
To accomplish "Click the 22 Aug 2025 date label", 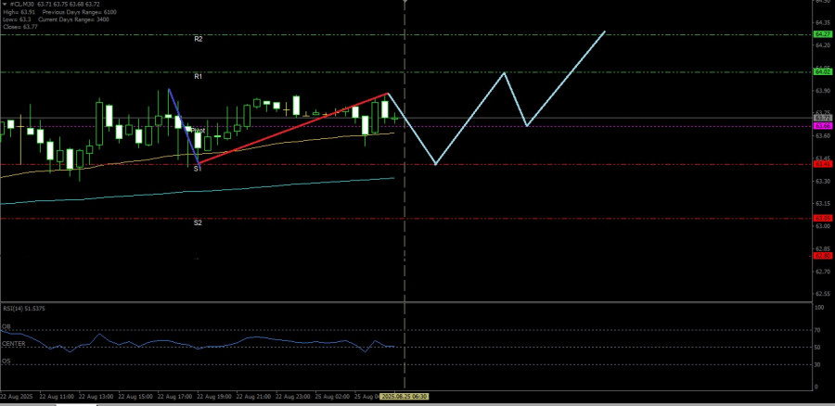I will [17, 397].
